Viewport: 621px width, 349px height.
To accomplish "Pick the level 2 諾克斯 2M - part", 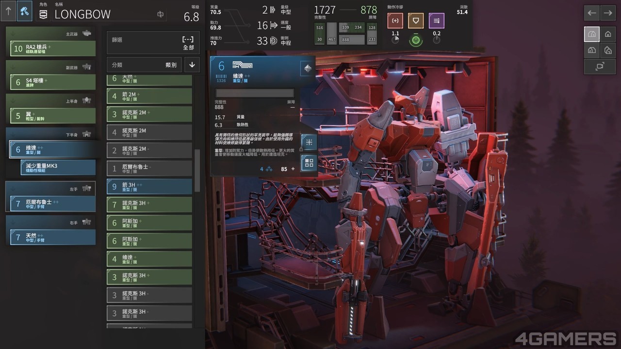I will click(149, 150).
